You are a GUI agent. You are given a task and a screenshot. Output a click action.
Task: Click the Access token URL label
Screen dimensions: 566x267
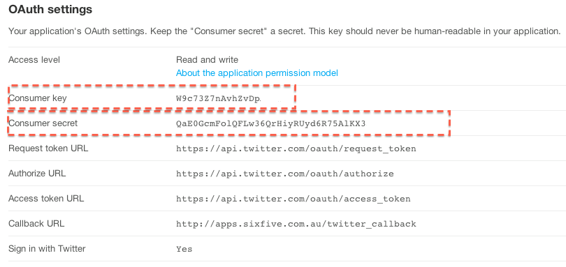point(46,198)
